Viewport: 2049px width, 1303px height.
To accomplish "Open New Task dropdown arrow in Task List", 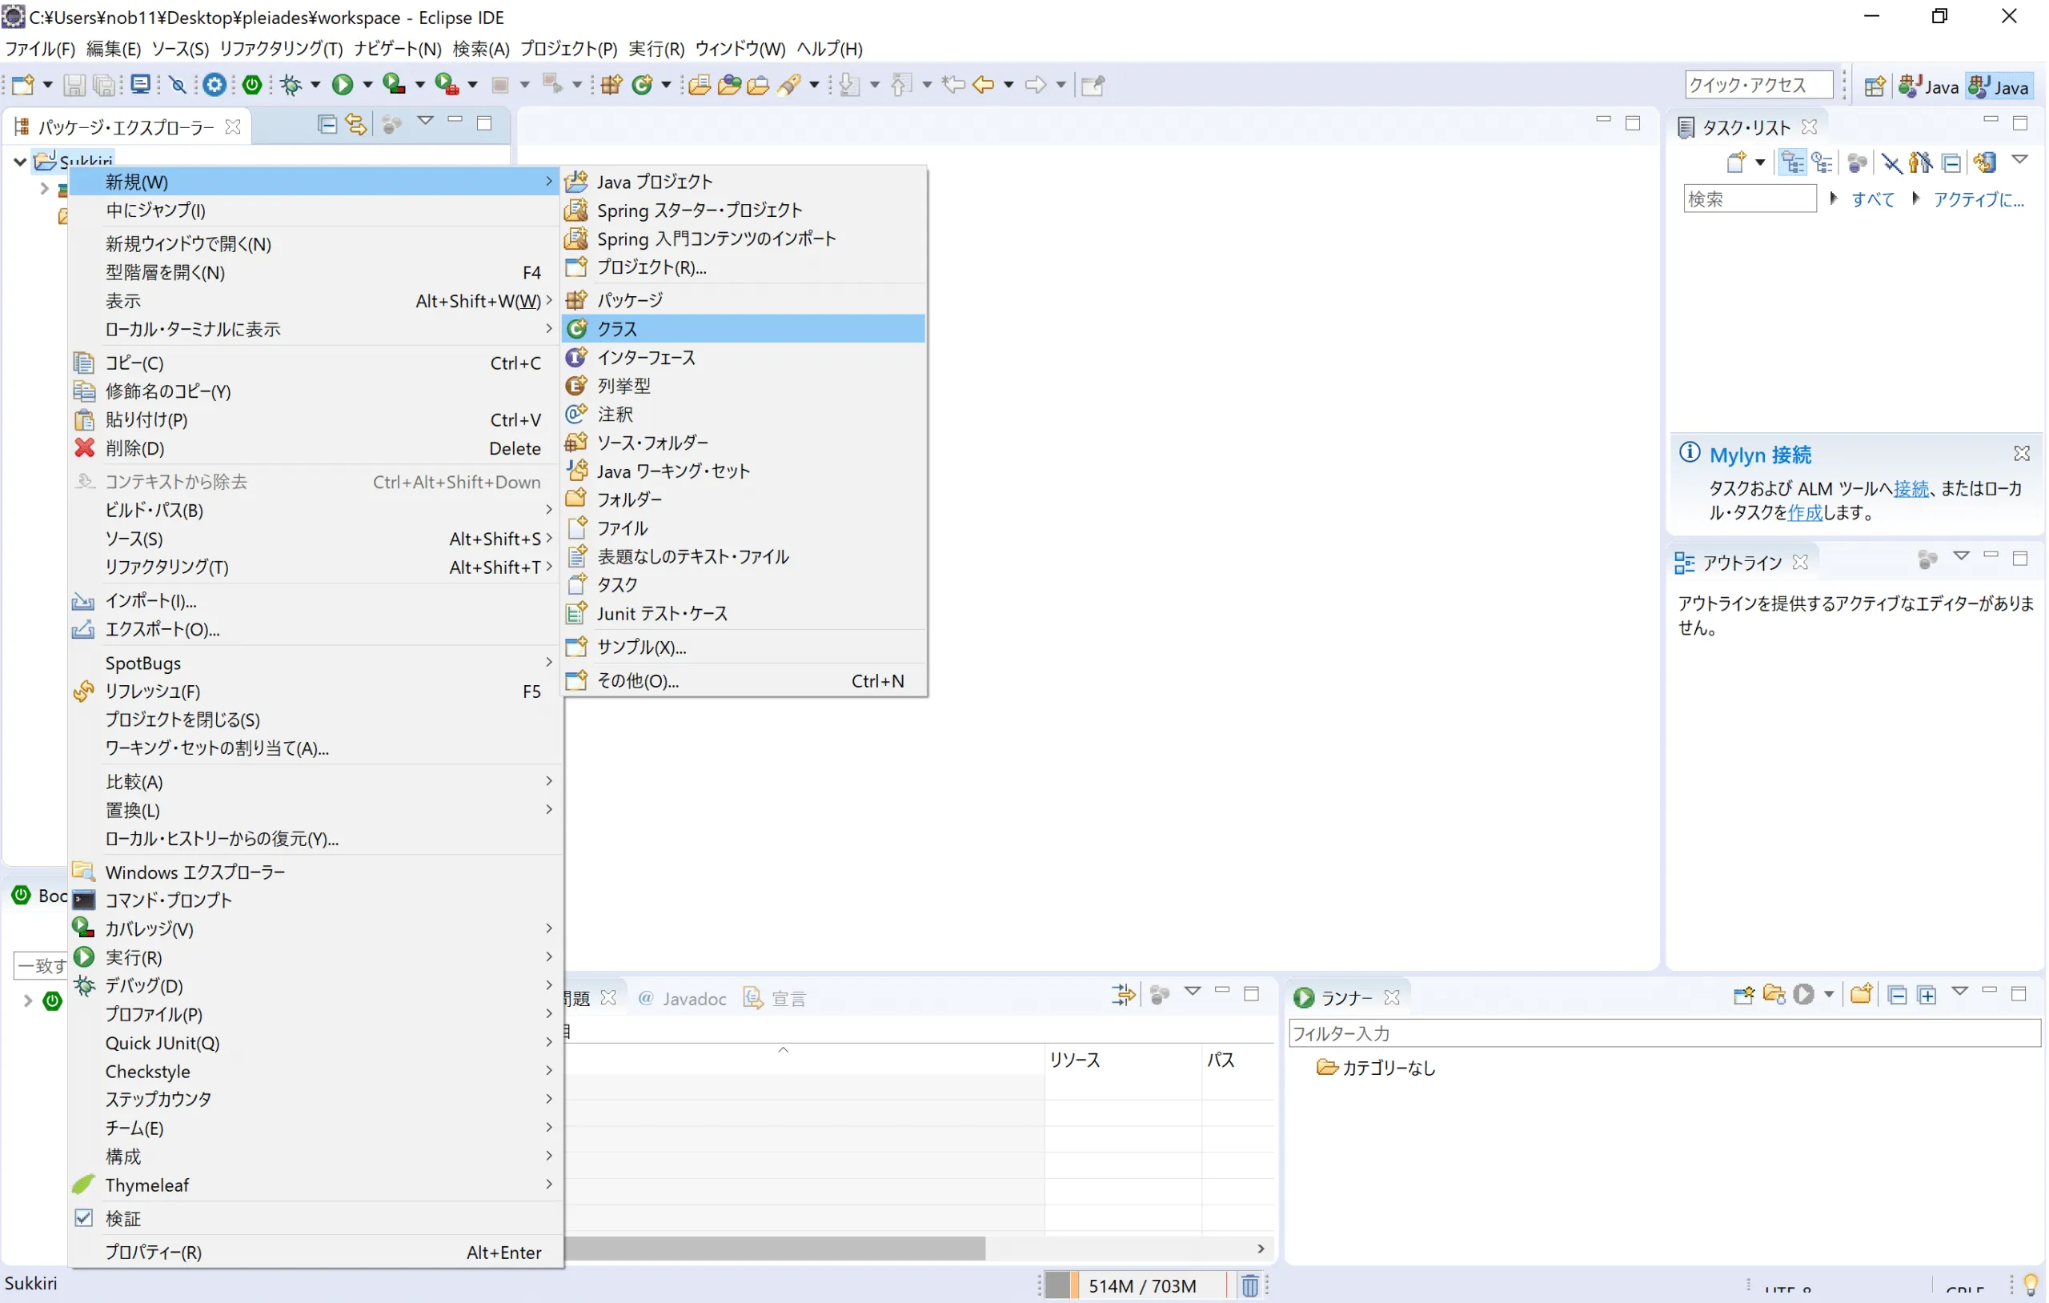I will pos(1760,162).
